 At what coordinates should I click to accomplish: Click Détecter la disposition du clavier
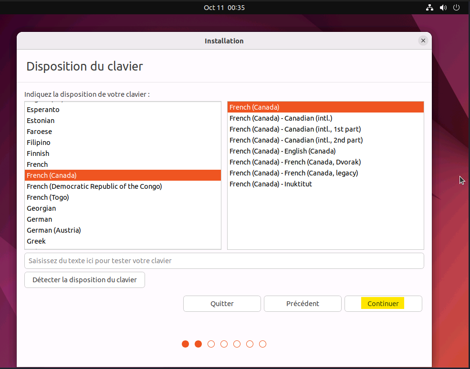click(84, 280)
